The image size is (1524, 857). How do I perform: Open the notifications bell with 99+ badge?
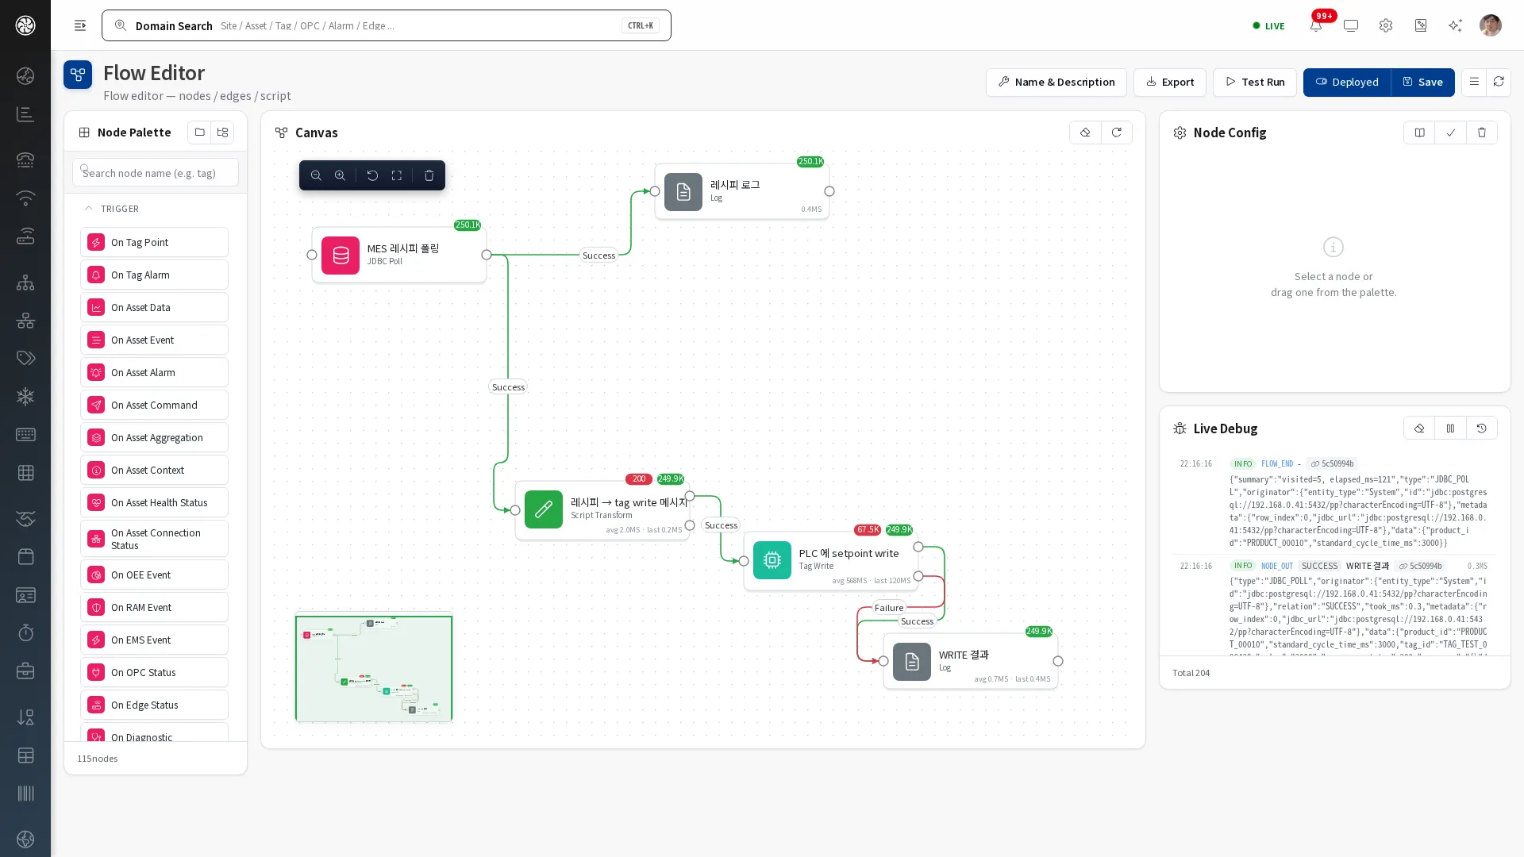tap(1316, 25)
